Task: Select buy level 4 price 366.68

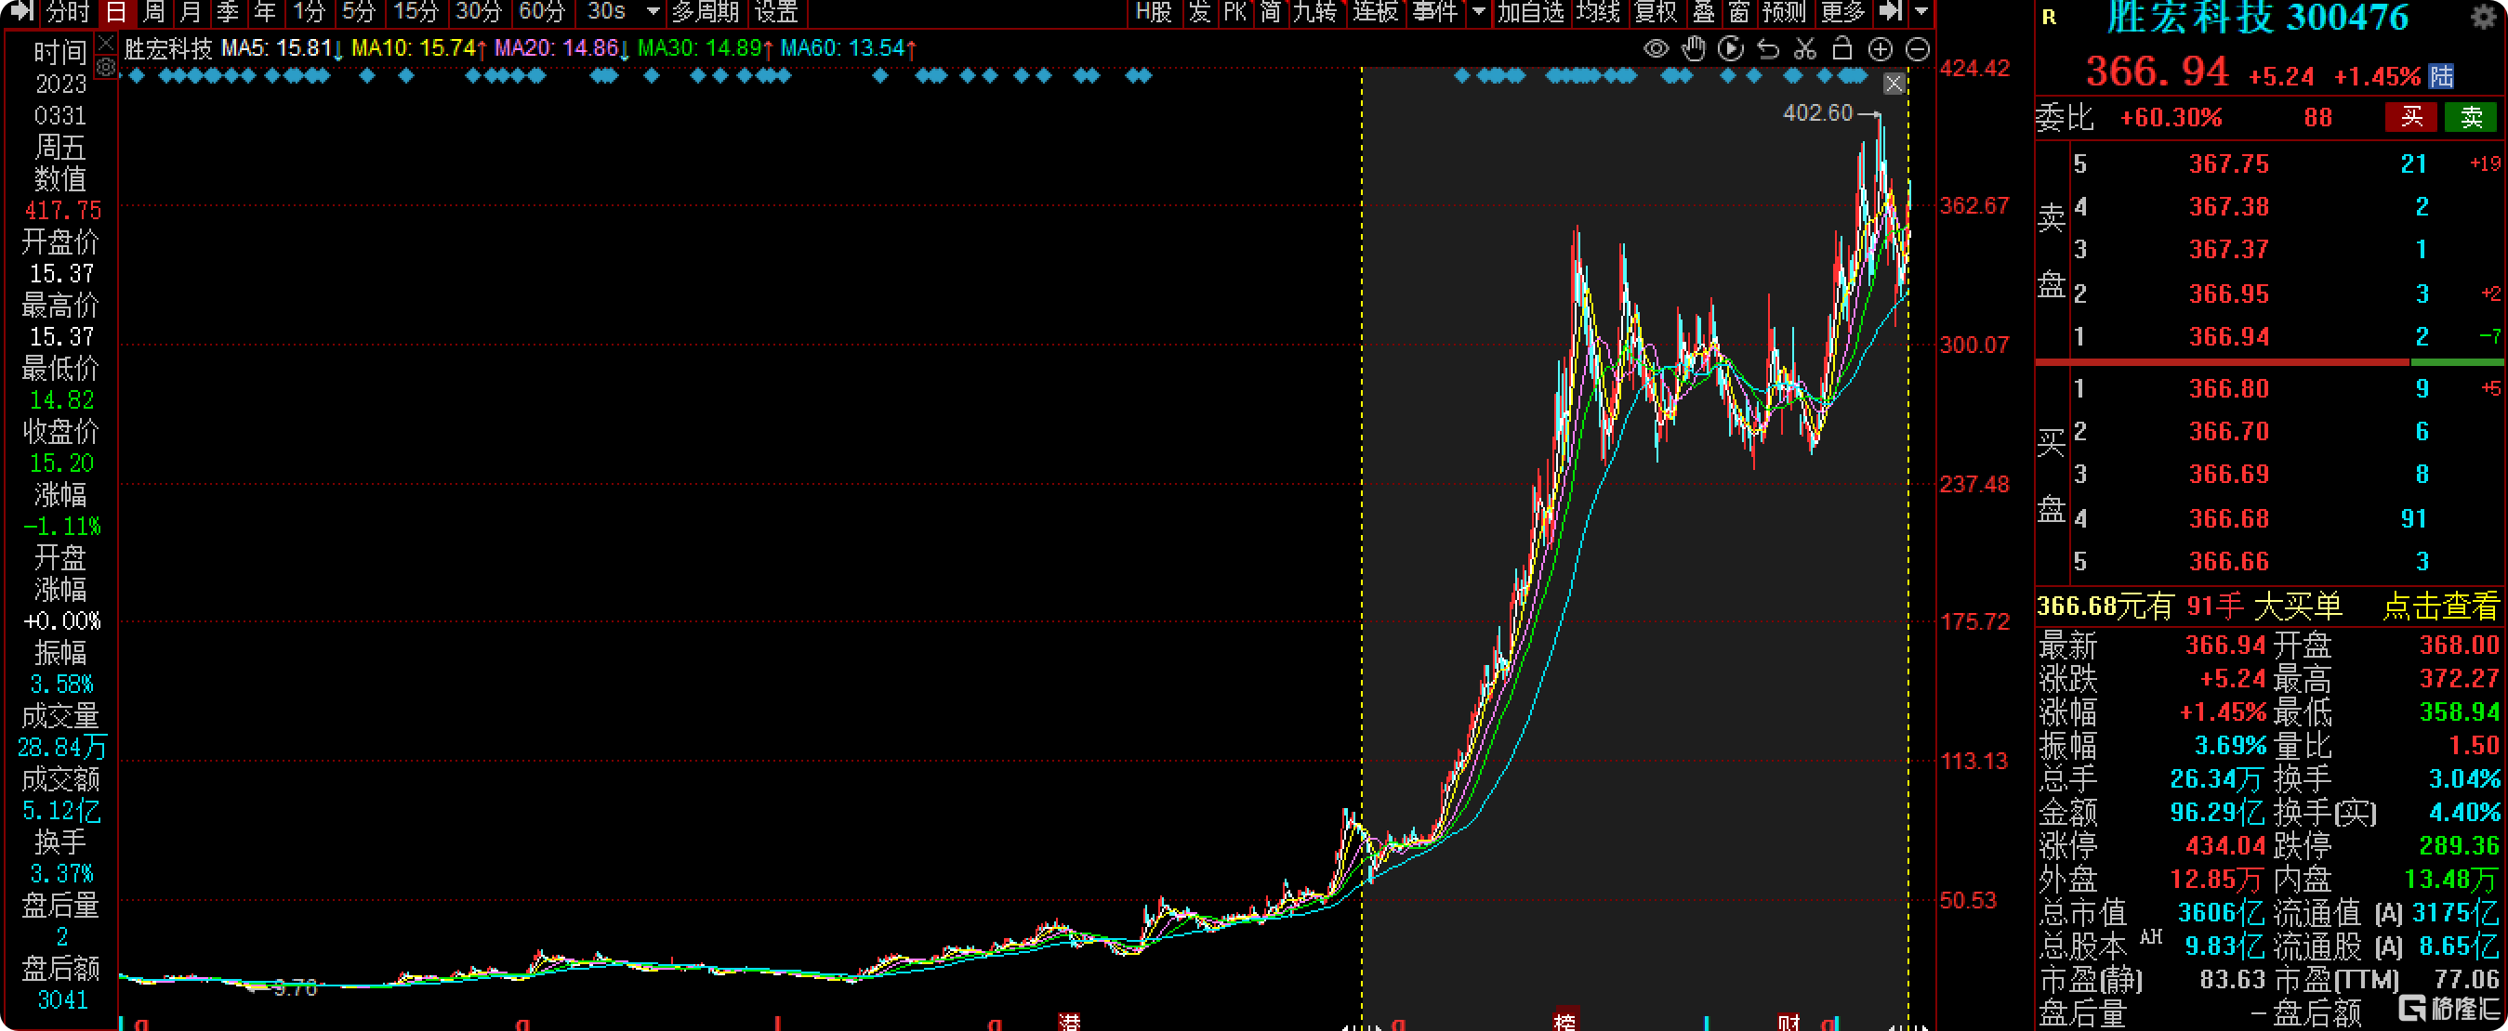Action: pos(2228,519)
